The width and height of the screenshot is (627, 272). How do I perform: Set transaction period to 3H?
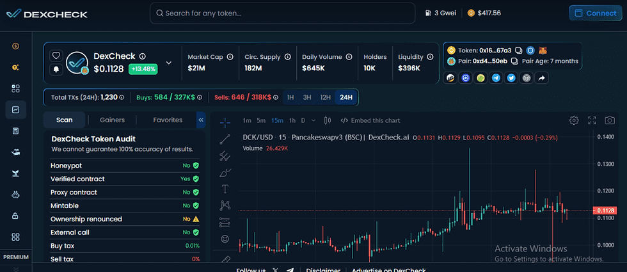pos(307,97)
